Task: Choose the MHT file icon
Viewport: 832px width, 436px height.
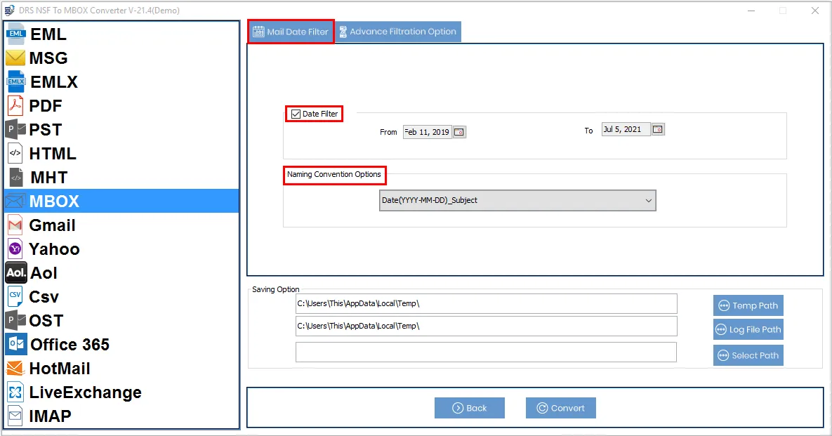Action: click(16, 177)
